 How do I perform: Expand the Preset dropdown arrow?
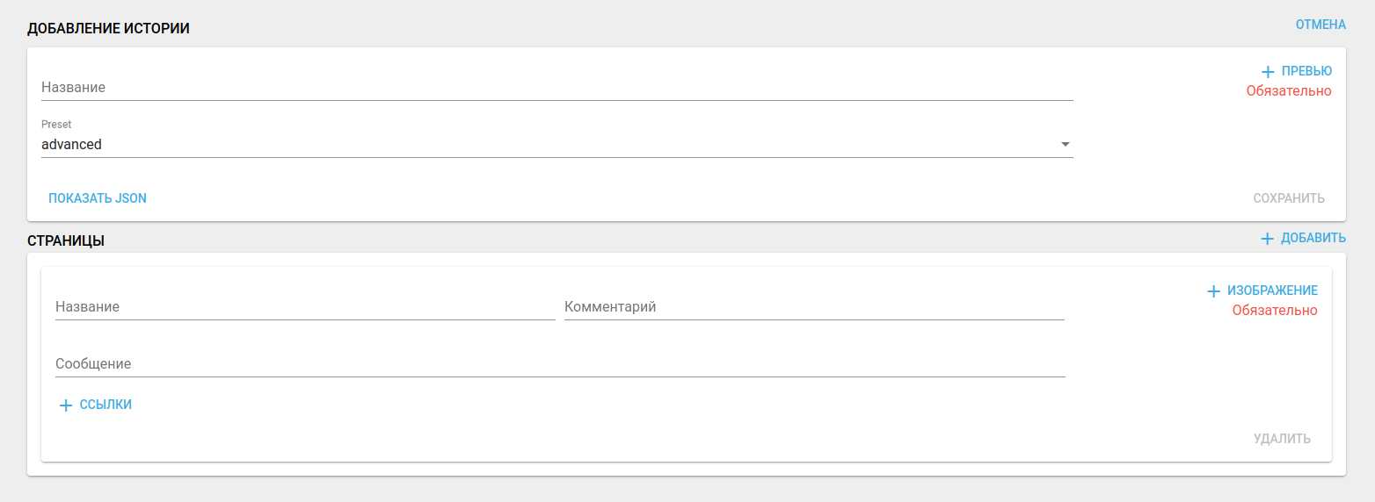(x=1066, y=144)
